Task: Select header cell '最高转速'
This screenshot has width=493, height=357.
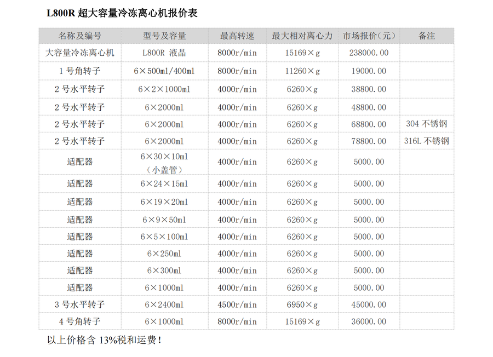Action: 237,36
